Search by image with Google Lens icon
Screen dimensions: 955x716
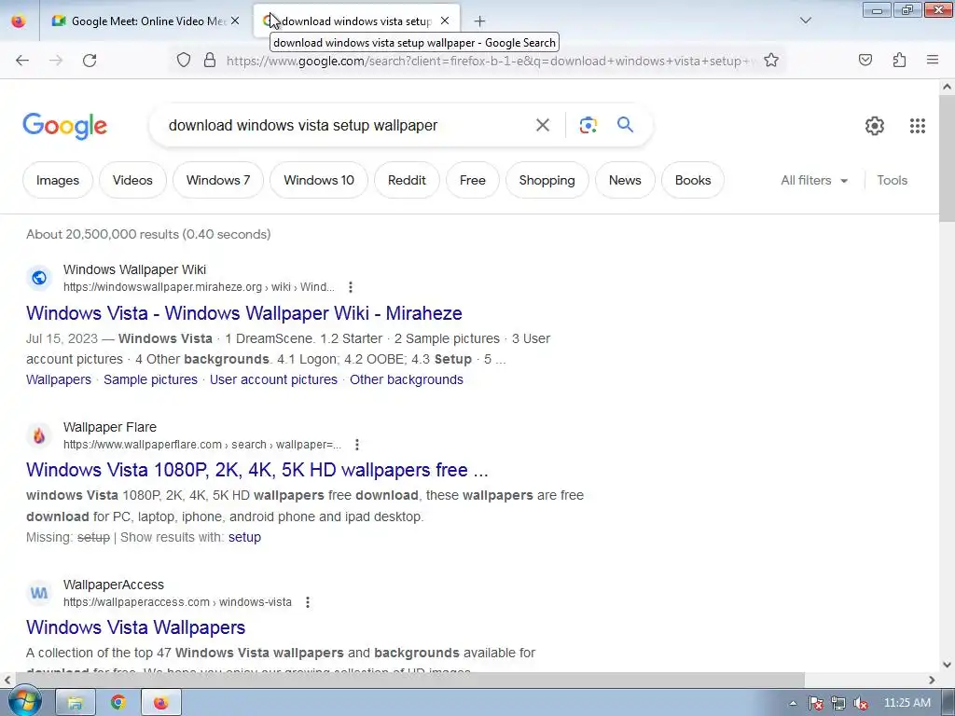(x=588, y=125)
